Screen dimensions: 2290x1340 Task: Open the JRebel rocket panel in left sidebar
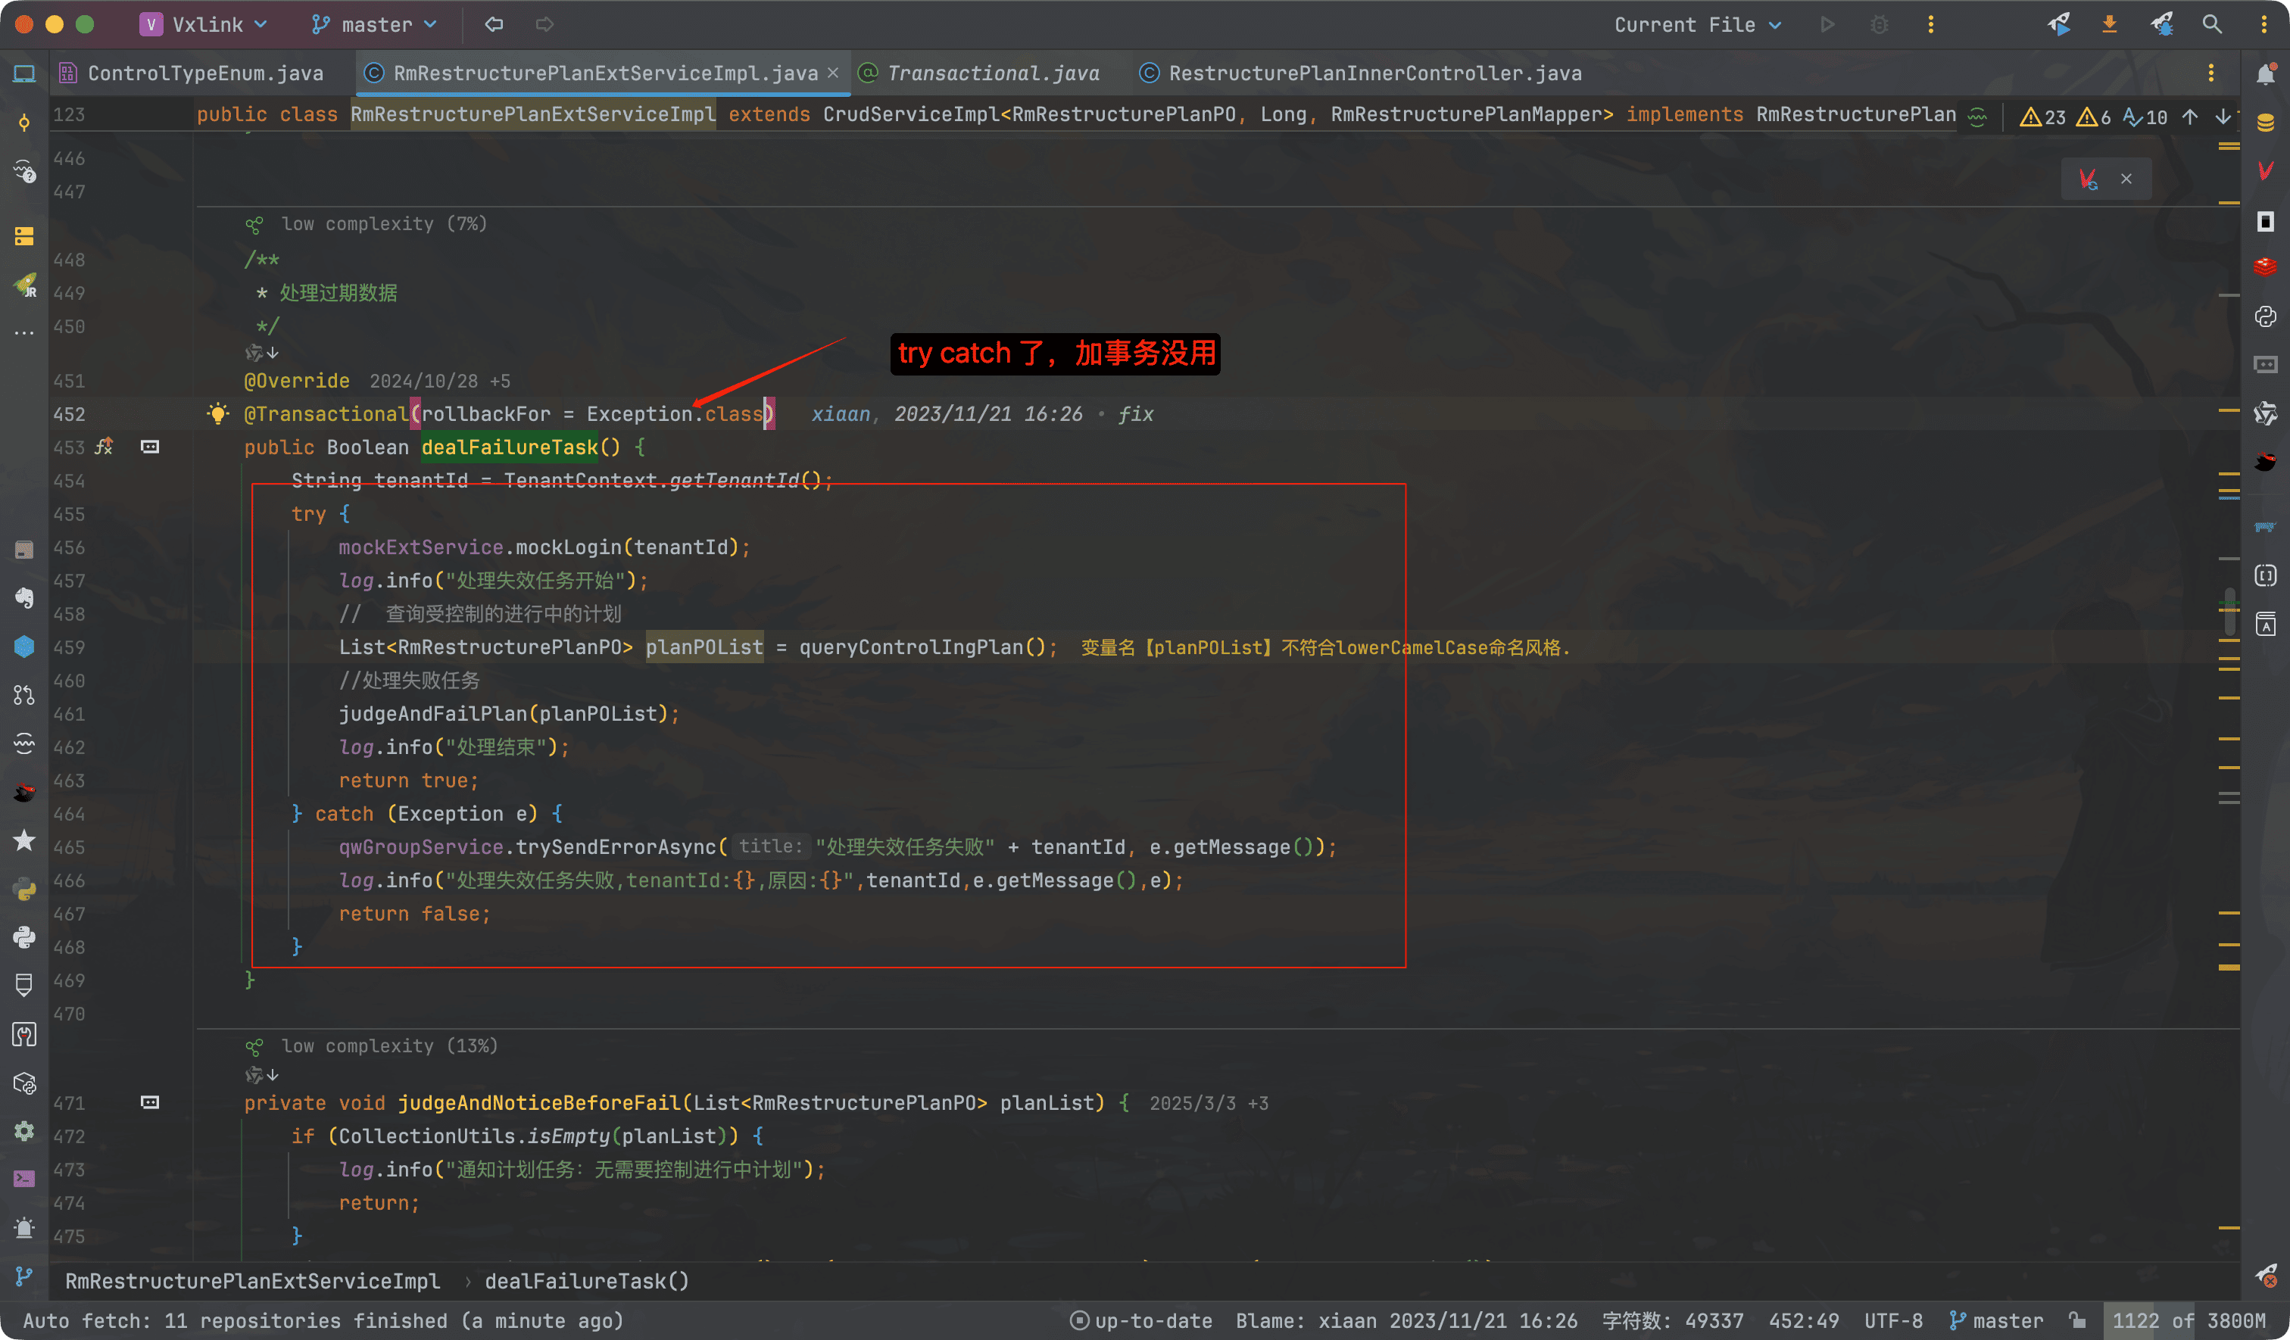tap(24, 285)
